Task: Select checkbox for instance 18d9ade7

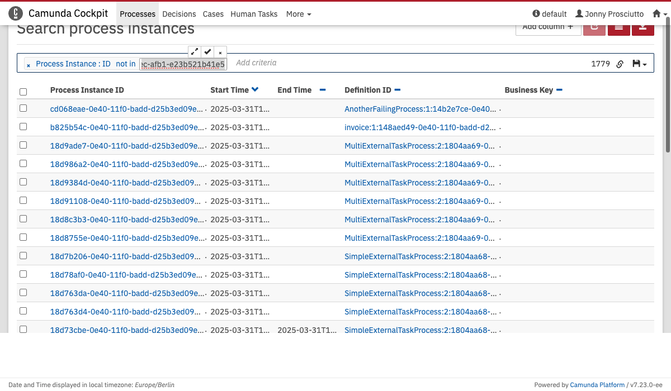Action: (x=23, y=145)
